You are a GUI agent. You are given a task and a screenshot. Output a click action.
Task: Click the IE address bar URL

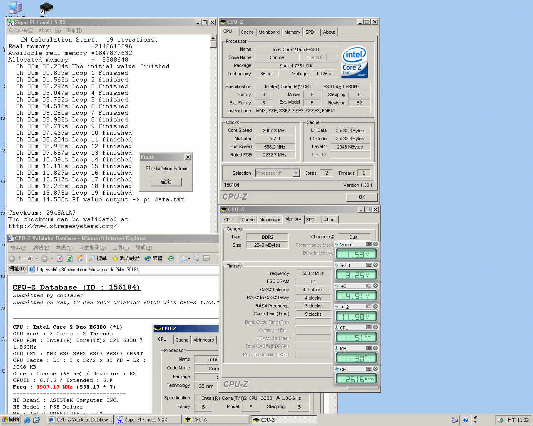click(88, 270)
